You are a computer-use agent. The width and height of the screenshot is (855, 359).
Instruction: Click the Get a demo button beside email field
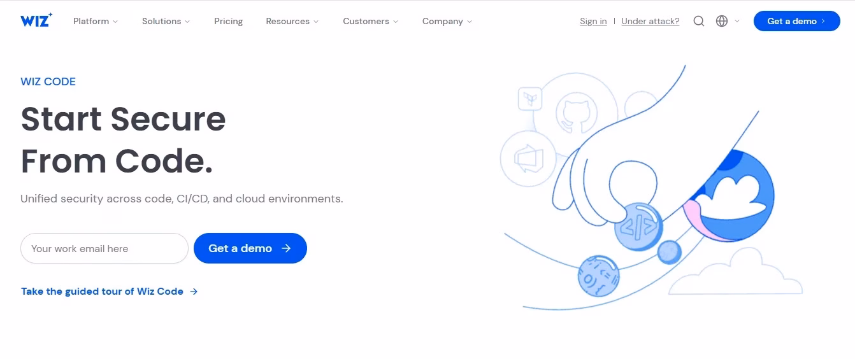(x=250, y=248)
